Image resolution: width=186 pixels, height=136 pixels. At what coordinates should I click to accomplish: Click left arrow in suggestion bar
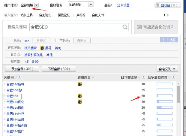(164, 15)
